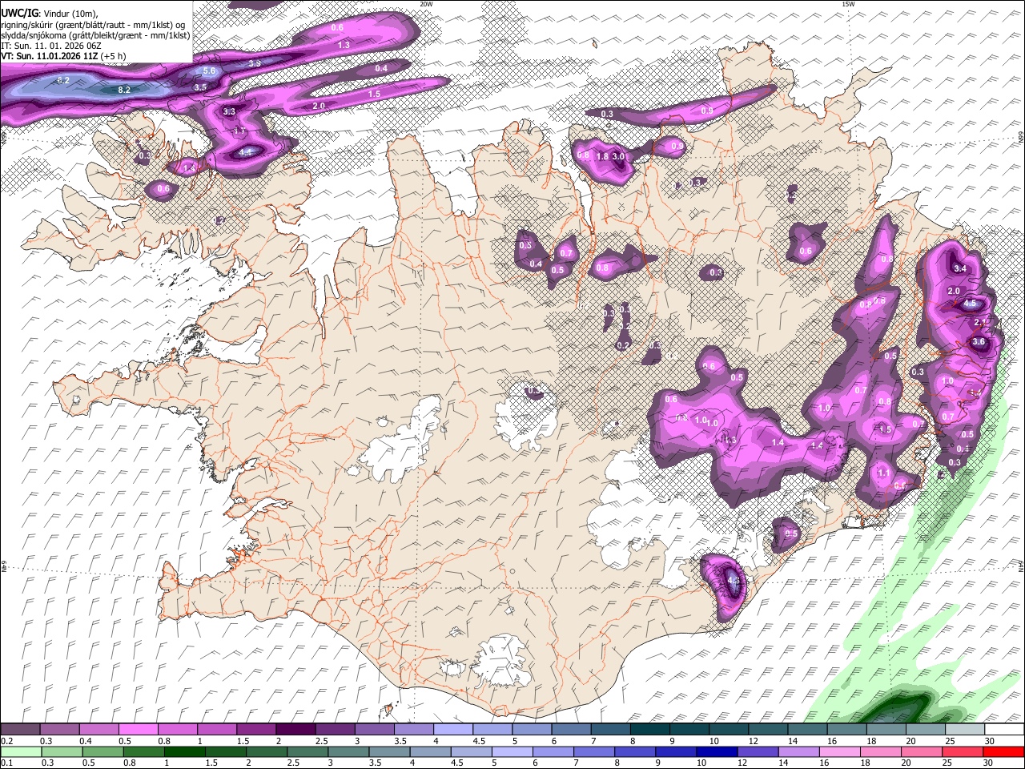This screenshot has height=769, width=1025.
Task: Pick the darkest purple swatch between 2 and 2.5, upper row
Action: click(x=296, y=730)
